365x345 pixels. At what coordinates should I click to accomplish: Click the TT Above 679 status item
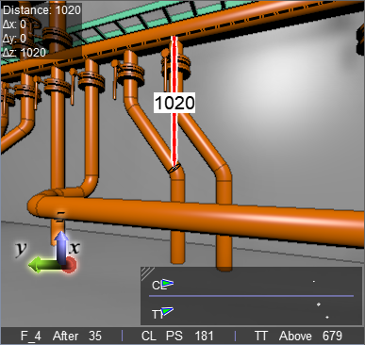click(x=298, y=336)
